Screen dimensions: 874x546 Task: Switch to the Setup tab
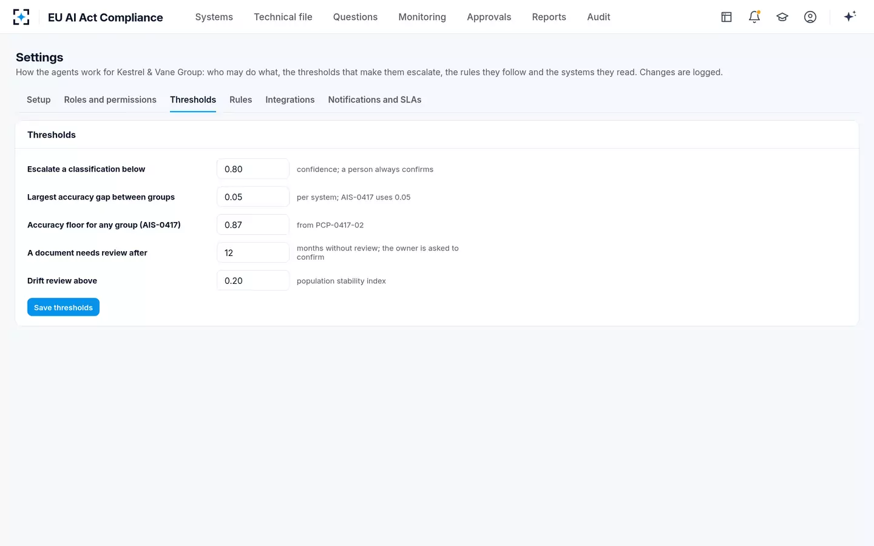(x=39, y=99)
